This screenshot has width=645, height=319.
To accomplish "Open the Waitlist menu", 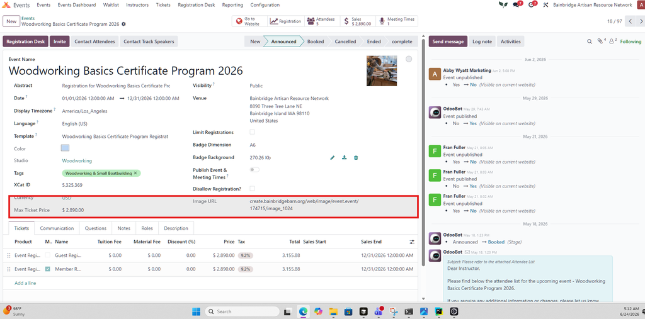I will (111, 5).
